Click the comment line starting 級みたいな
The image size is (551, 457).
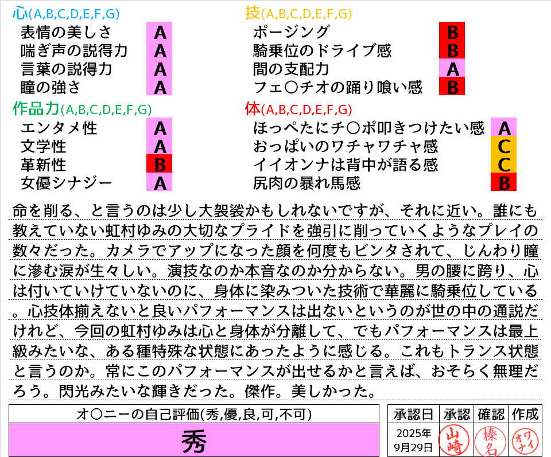275,351
